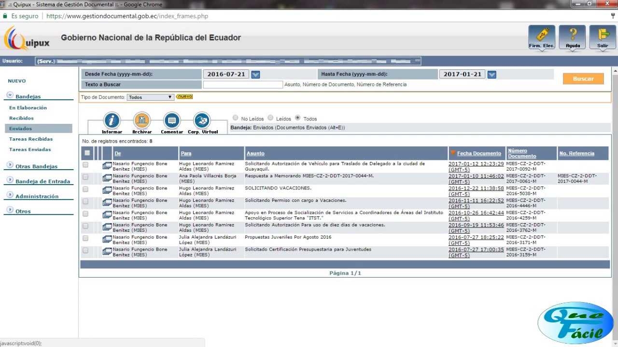This screenshot has height=347, width=618.
Task: Click reference MIES-CZ-2-DDT-2017-0044-M
Action: point(577,179)
